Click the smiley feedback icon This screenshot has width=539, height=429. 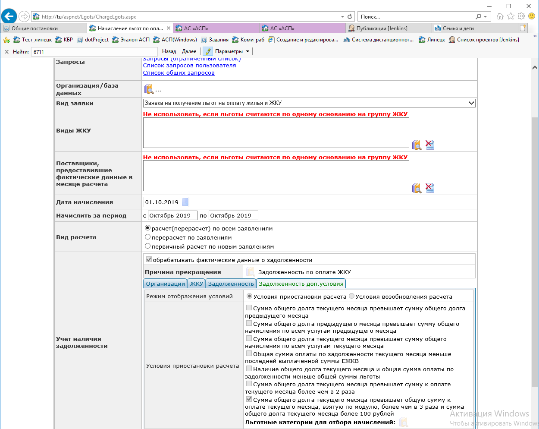tap(532, 16)
